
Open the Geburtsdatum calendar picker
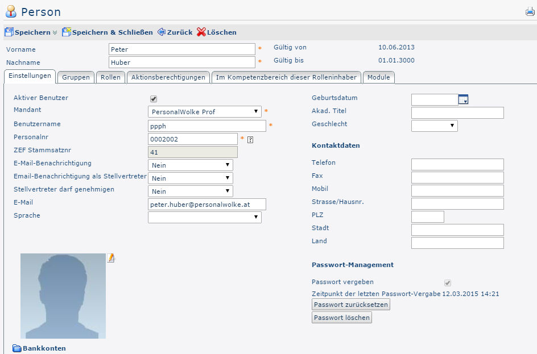(x=463, y=100)
